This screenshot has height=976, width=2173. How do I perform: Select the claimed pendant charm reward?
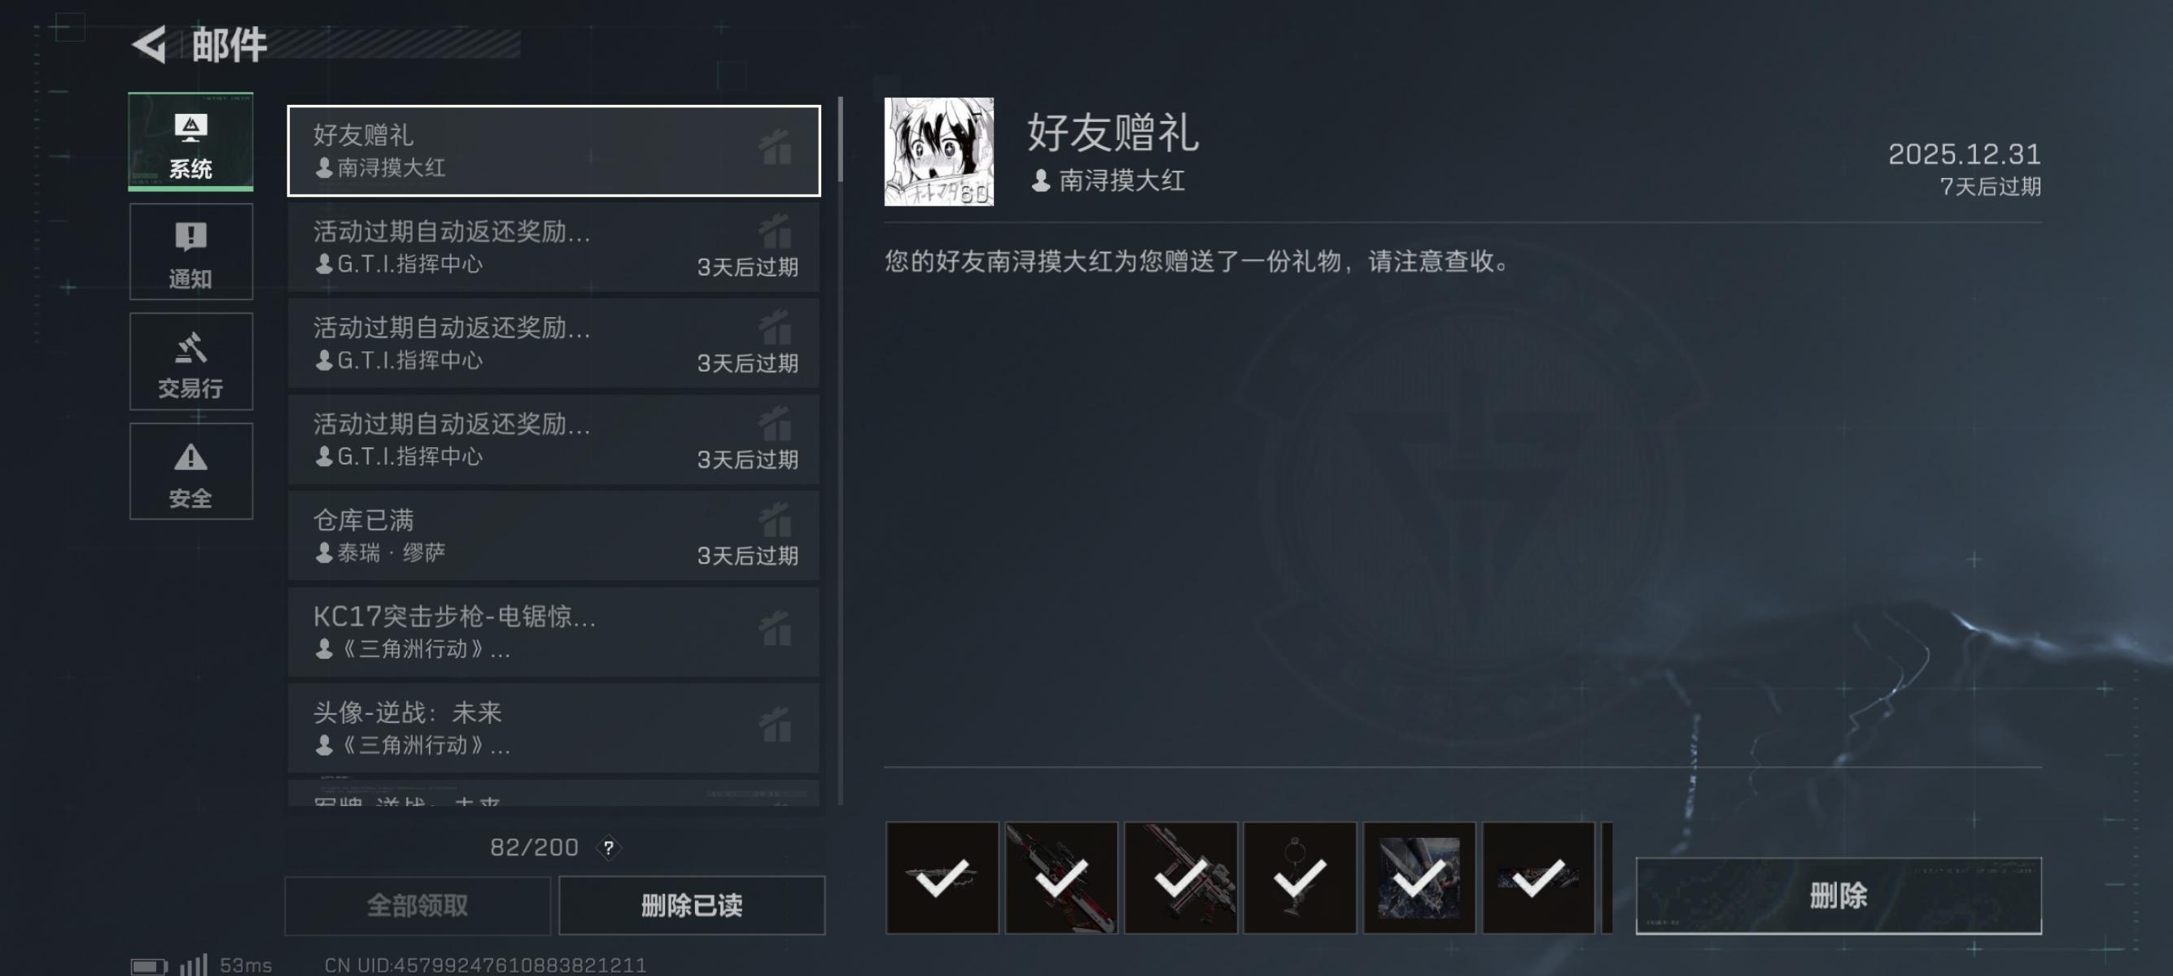click(1300, 878)
